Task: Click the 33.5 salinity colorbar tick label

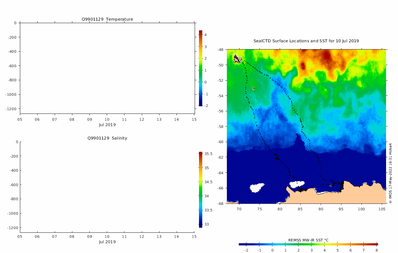Action: (208, 210)
